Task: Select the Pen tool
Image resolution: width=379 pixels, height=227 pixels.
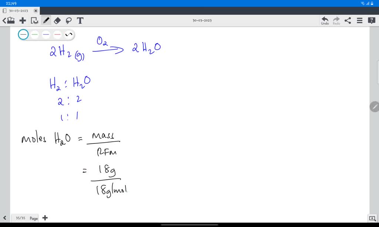Action: (x=46, y=21)
